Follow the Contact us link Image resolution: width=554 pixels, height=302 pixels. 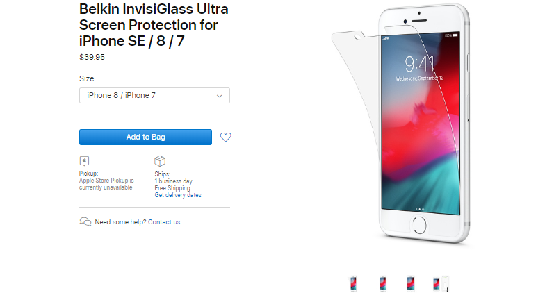[x=165, y=222]
